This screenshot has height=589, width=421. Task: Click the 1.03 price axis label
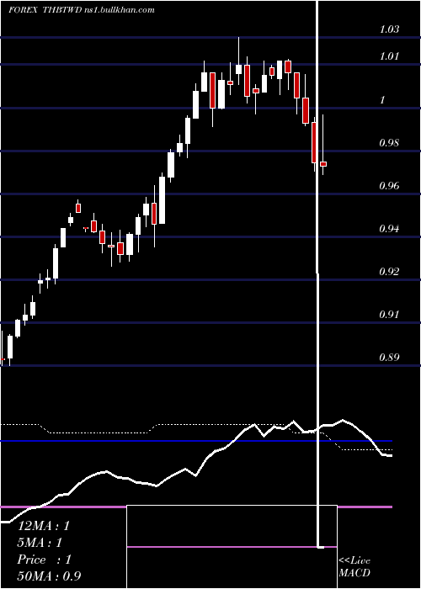click(389, 29)
